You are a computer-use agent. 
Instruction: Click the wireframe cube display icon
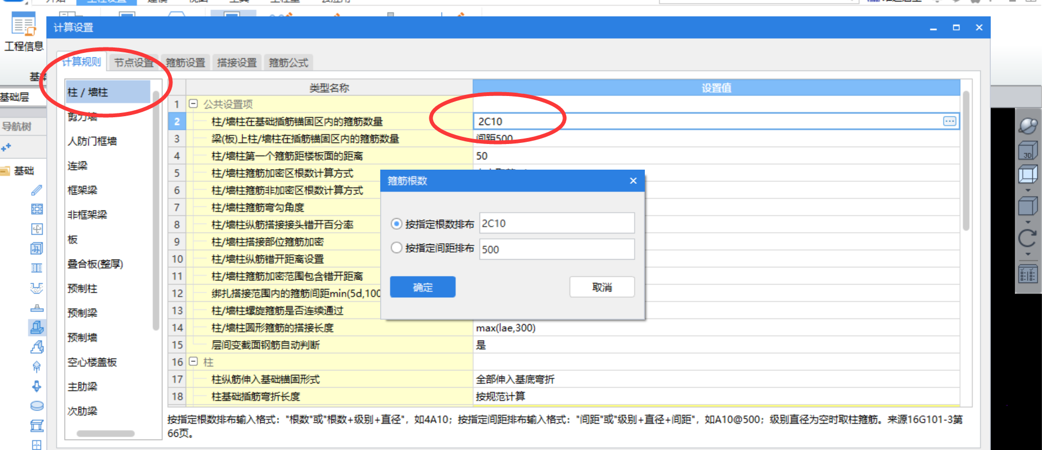click(1028, 175)
